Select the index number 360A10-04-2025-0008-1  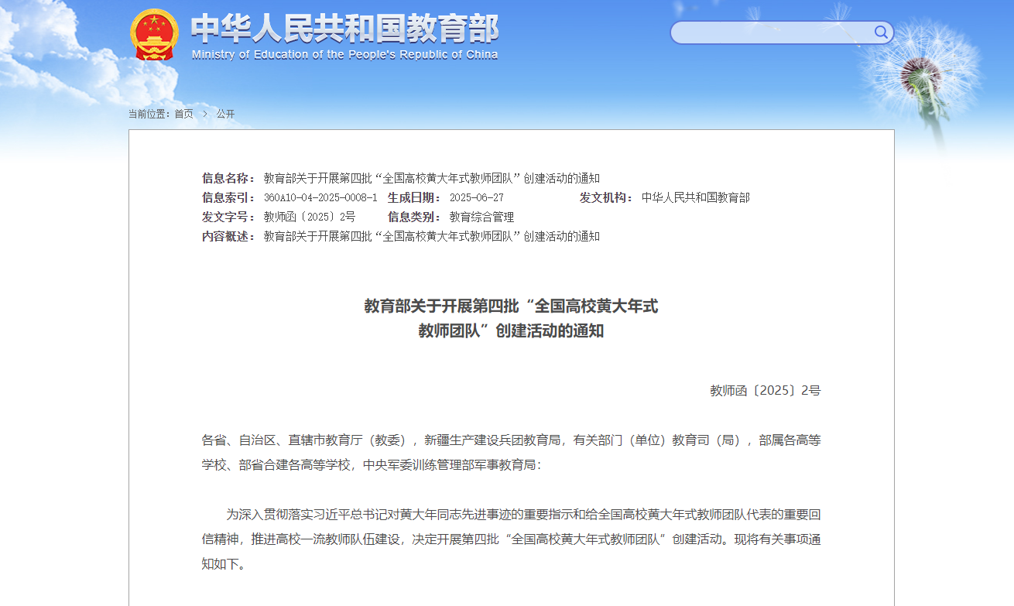[x=320, y=198]
